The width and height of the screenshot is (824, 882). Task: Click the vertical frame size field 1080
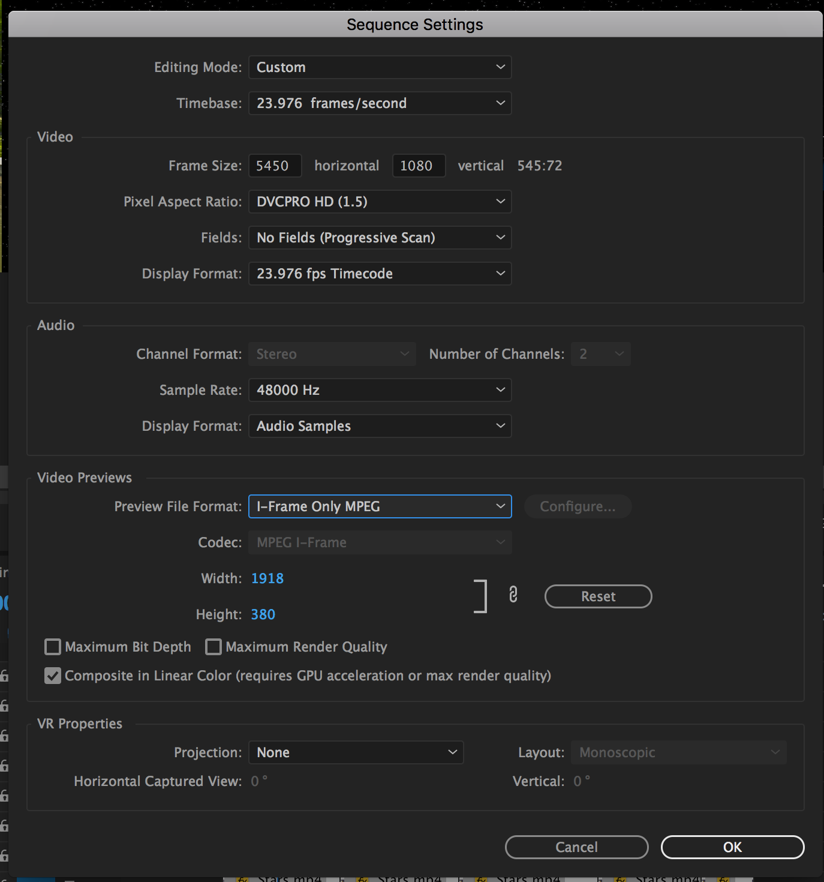419,166
